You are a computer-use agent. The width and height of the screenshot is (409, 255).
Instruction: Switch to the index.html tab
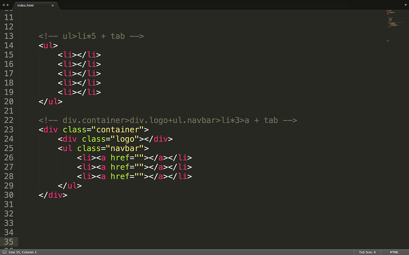point(35,5)
